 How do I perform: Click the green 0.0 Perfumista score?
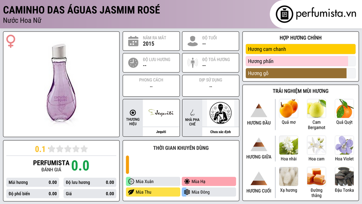tap(80, 166)
